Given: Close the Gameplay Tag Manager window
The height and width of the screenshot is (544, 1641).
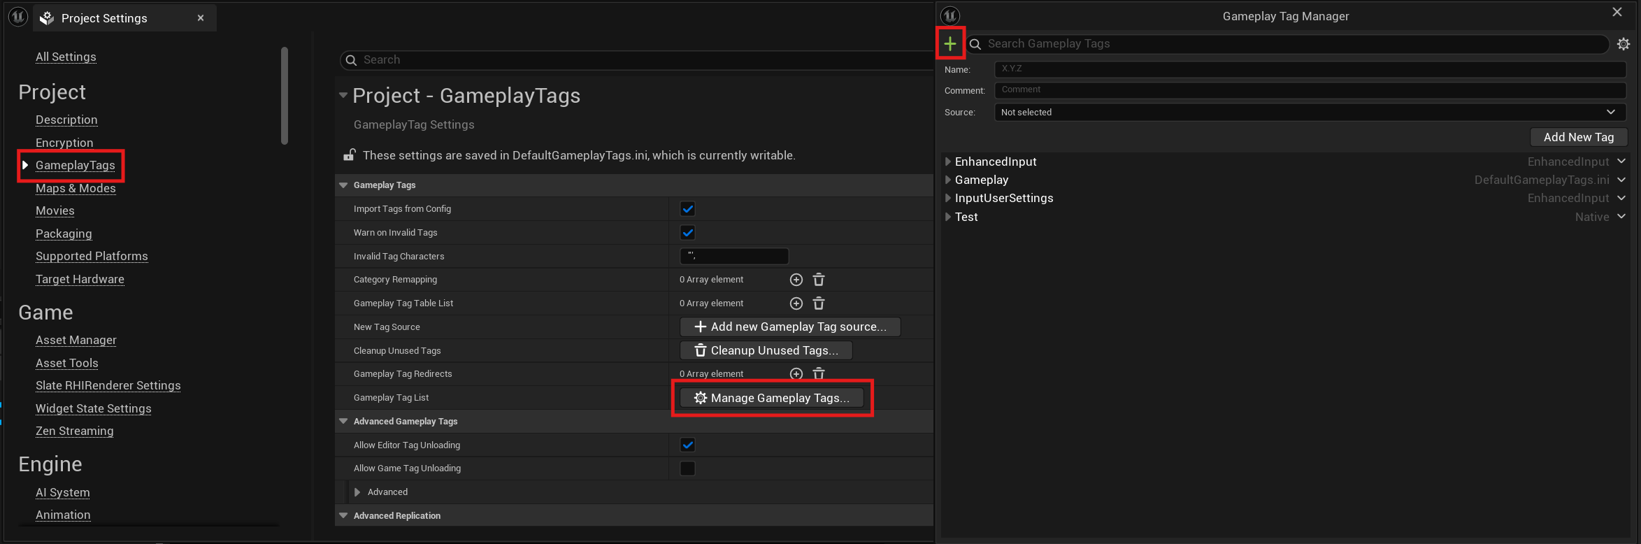Looking at the screenshot, I should [1617, 12].
